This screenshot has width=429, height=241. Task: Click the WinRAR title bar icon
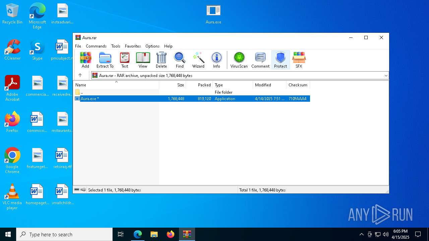78,38
